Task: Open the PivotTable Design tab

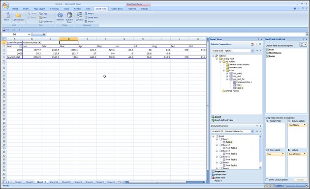Action: 145,9
